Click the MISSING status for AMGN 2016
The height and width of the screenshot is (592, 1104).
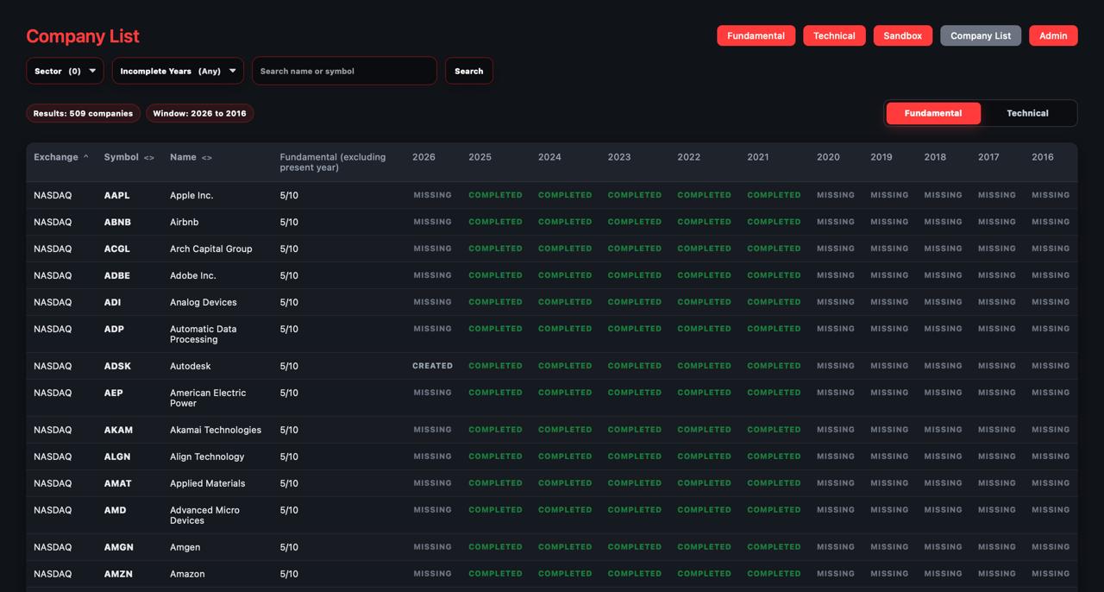1051,547
